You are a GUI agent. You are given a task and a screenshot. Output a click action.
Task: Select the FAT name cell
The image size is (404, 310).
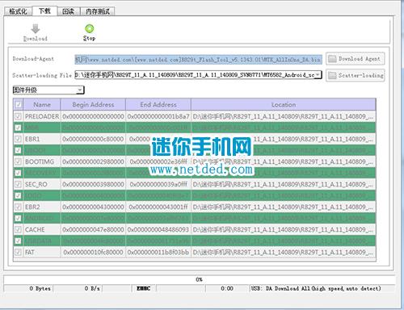[x=42, y=252]
